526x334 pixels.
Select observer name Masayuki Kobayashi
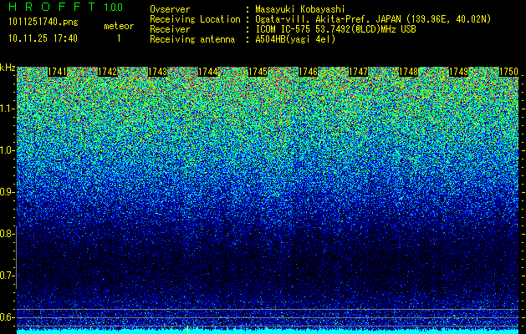[x=299, y=9]
